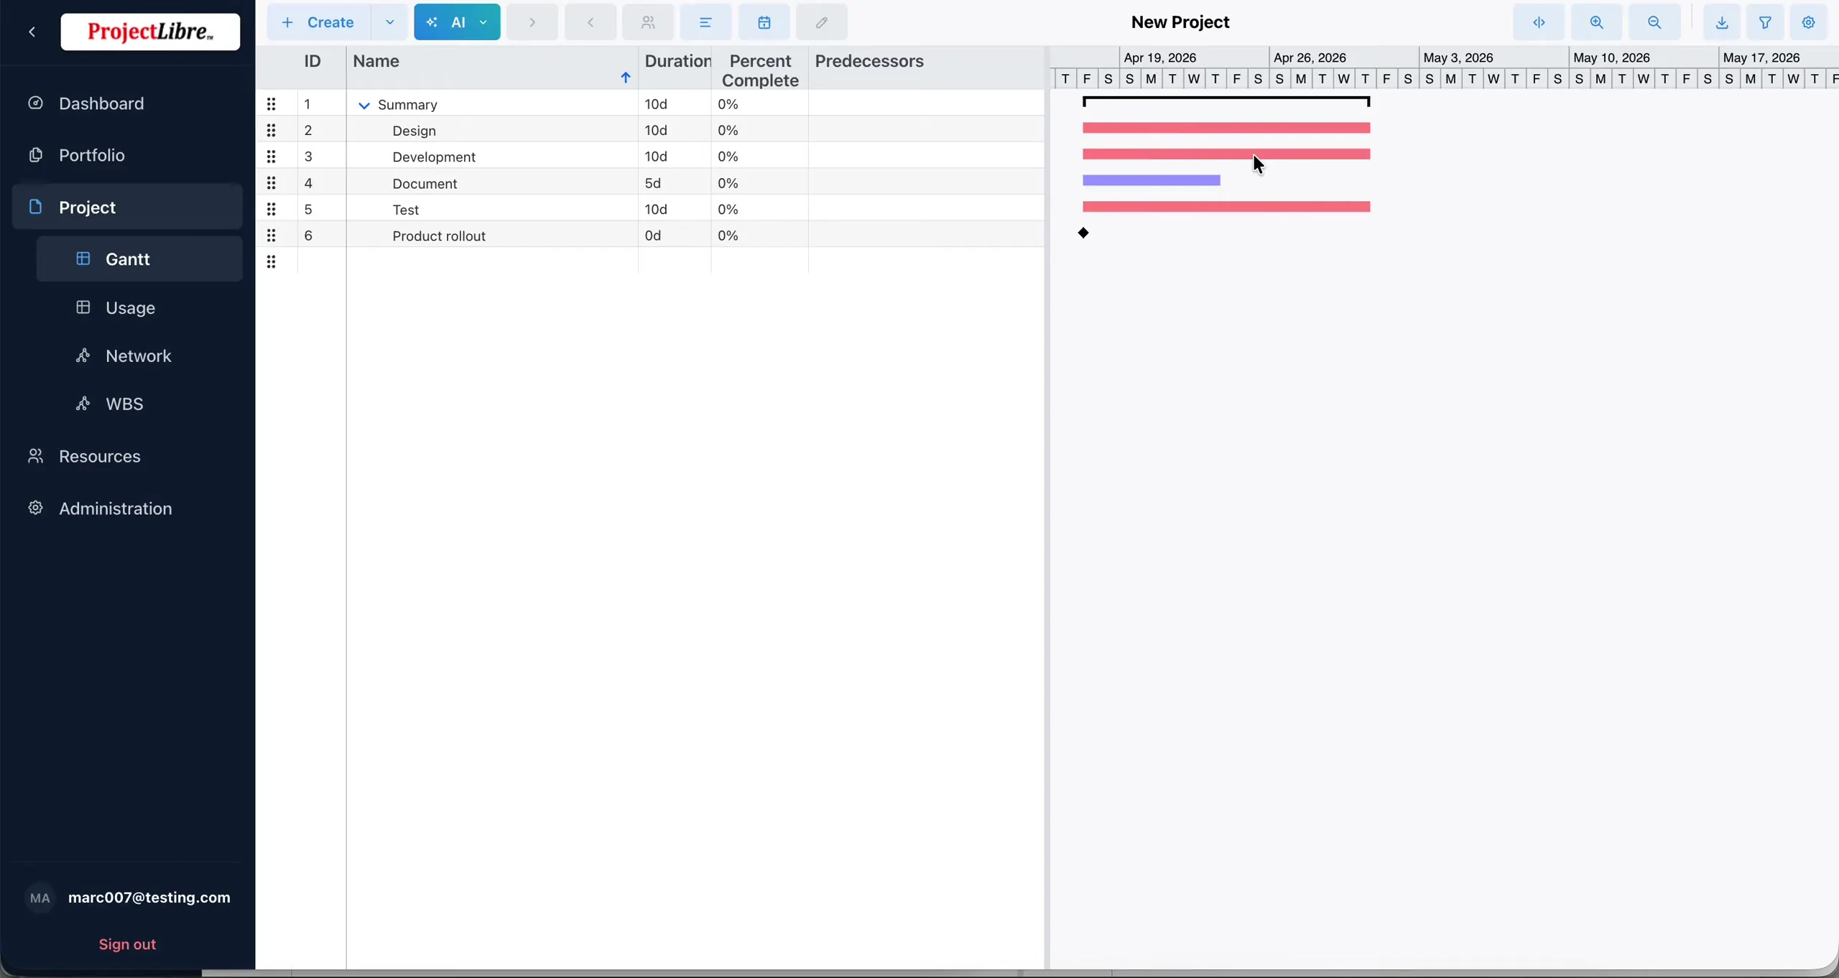Click the link/edit pencil toolbar icon
Screen dimensions: 1839x978
coord(822,22)
